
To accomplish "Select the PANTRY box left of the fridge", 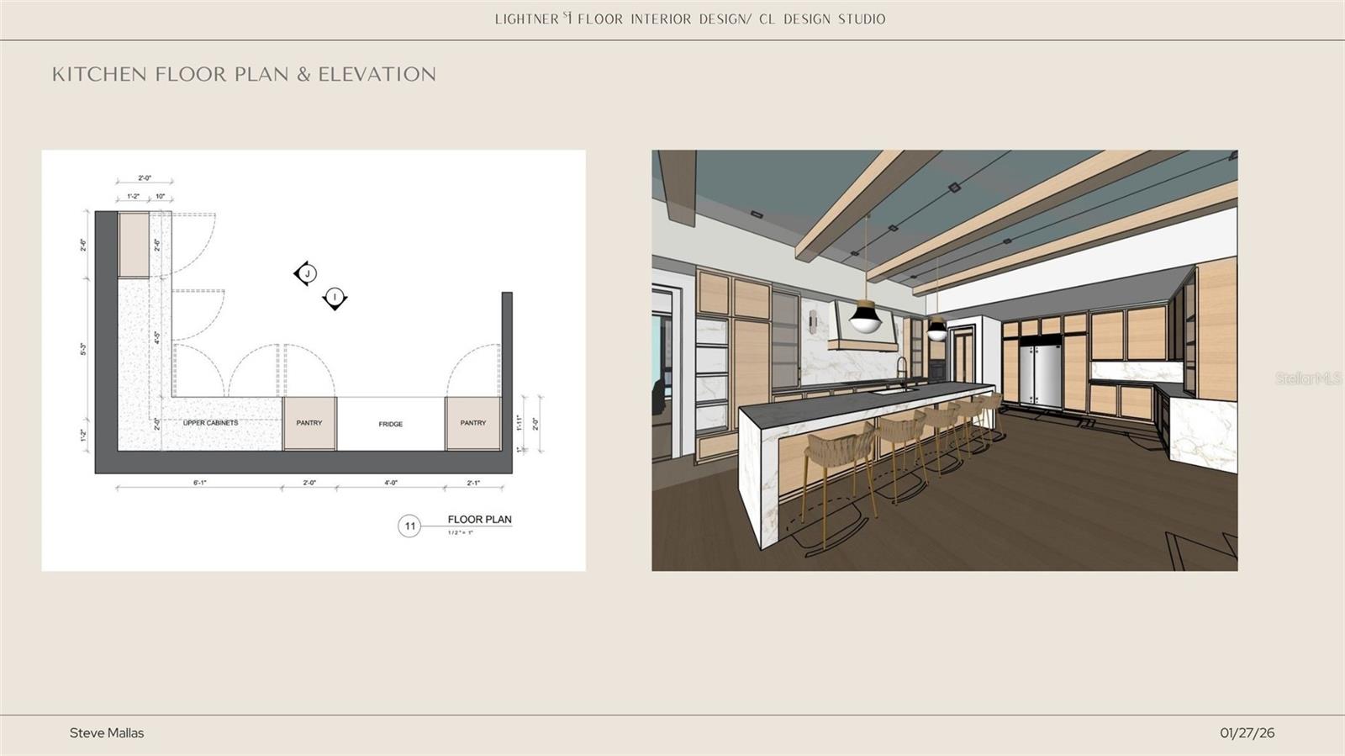I will 309,423.
